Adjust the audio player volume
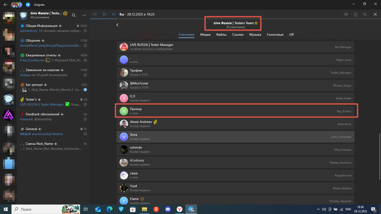Image resolution: width=381 pixels, height=214 pixels. tap(346, 14)
